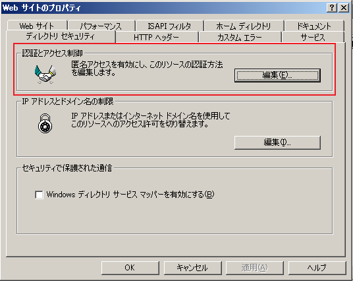This screenshot has height=281, width=353.
Task: Enable Windows ディレクトリ サービス マッパー checkbox
Action: [x=39, y=195]
